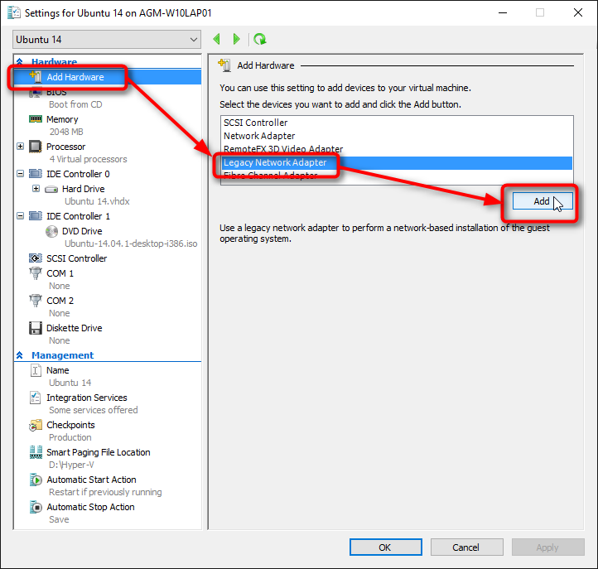
Task: Click the Processor icon
Action: [36, 147]
